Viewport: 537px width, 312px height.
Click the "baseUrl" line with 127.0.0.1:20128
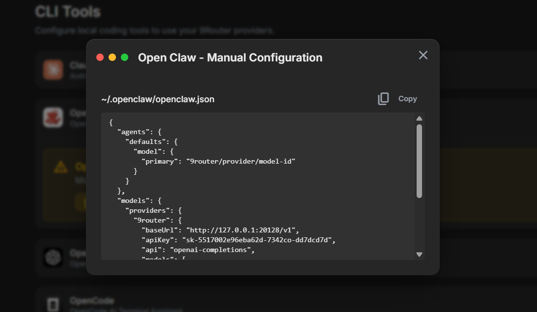coord(221,230)
